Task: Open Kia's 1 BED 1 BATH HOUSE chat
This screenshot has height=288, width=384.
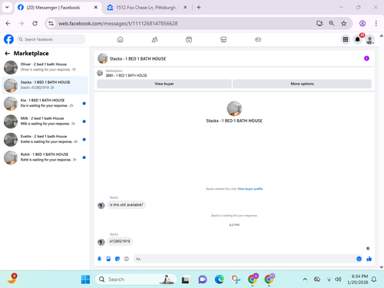Action: click(x=45, y=103)
